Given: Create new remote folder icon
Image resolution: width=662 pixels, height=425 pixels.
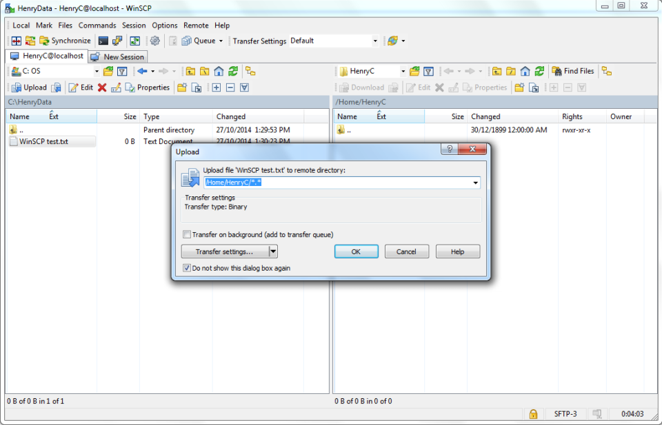Looking at the screenshot, I should tap(519, 87).
